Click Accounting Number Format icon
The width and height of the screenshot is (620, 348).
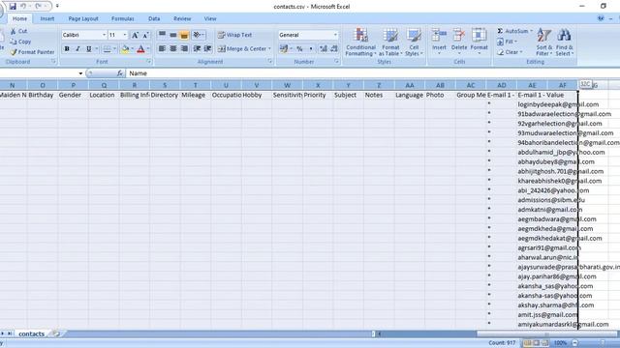pyautogui.click(x=284, y=48)
